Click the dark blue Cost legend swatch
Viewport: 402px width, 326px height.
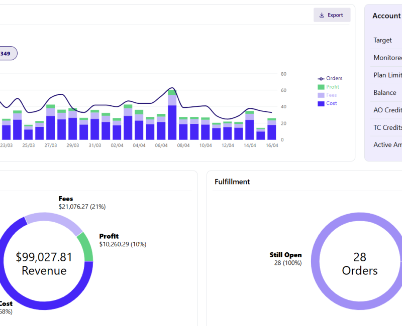pyautogui.click(x=321, y=103)
